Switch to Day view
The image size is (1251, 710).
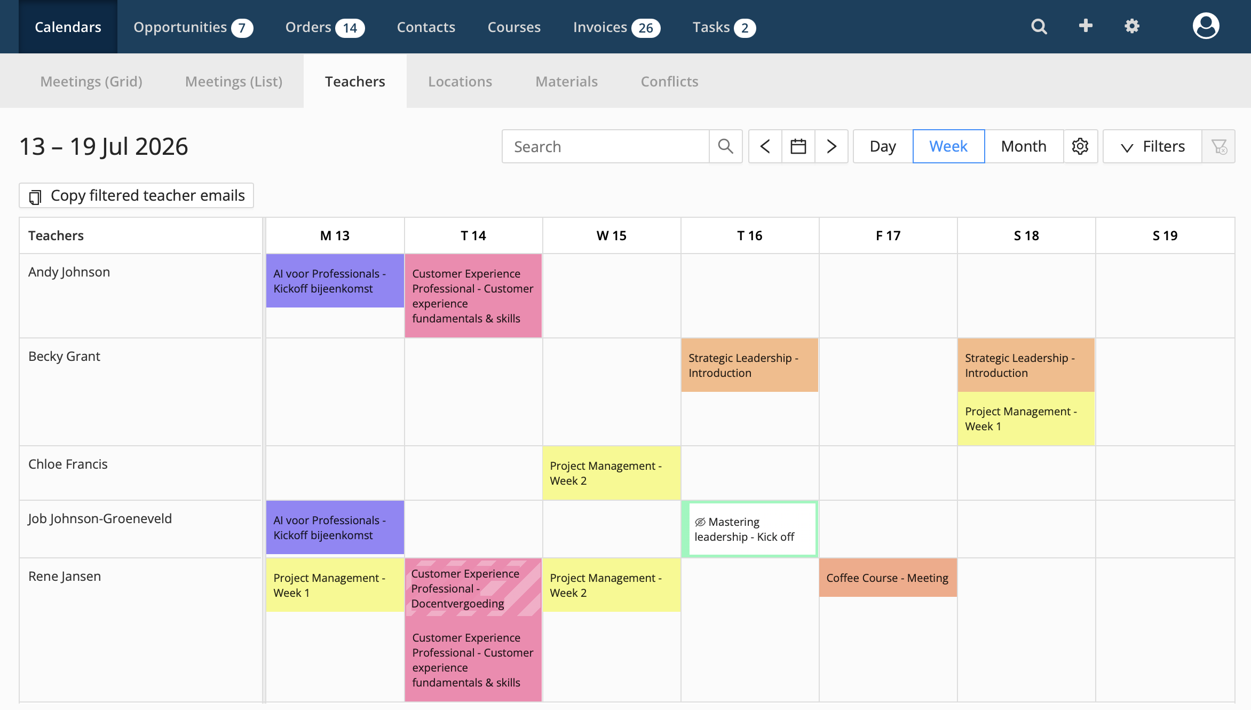click(883, 146)
